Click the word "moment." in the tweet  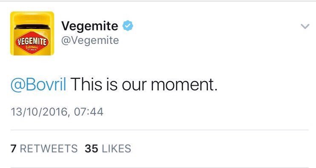184,85
